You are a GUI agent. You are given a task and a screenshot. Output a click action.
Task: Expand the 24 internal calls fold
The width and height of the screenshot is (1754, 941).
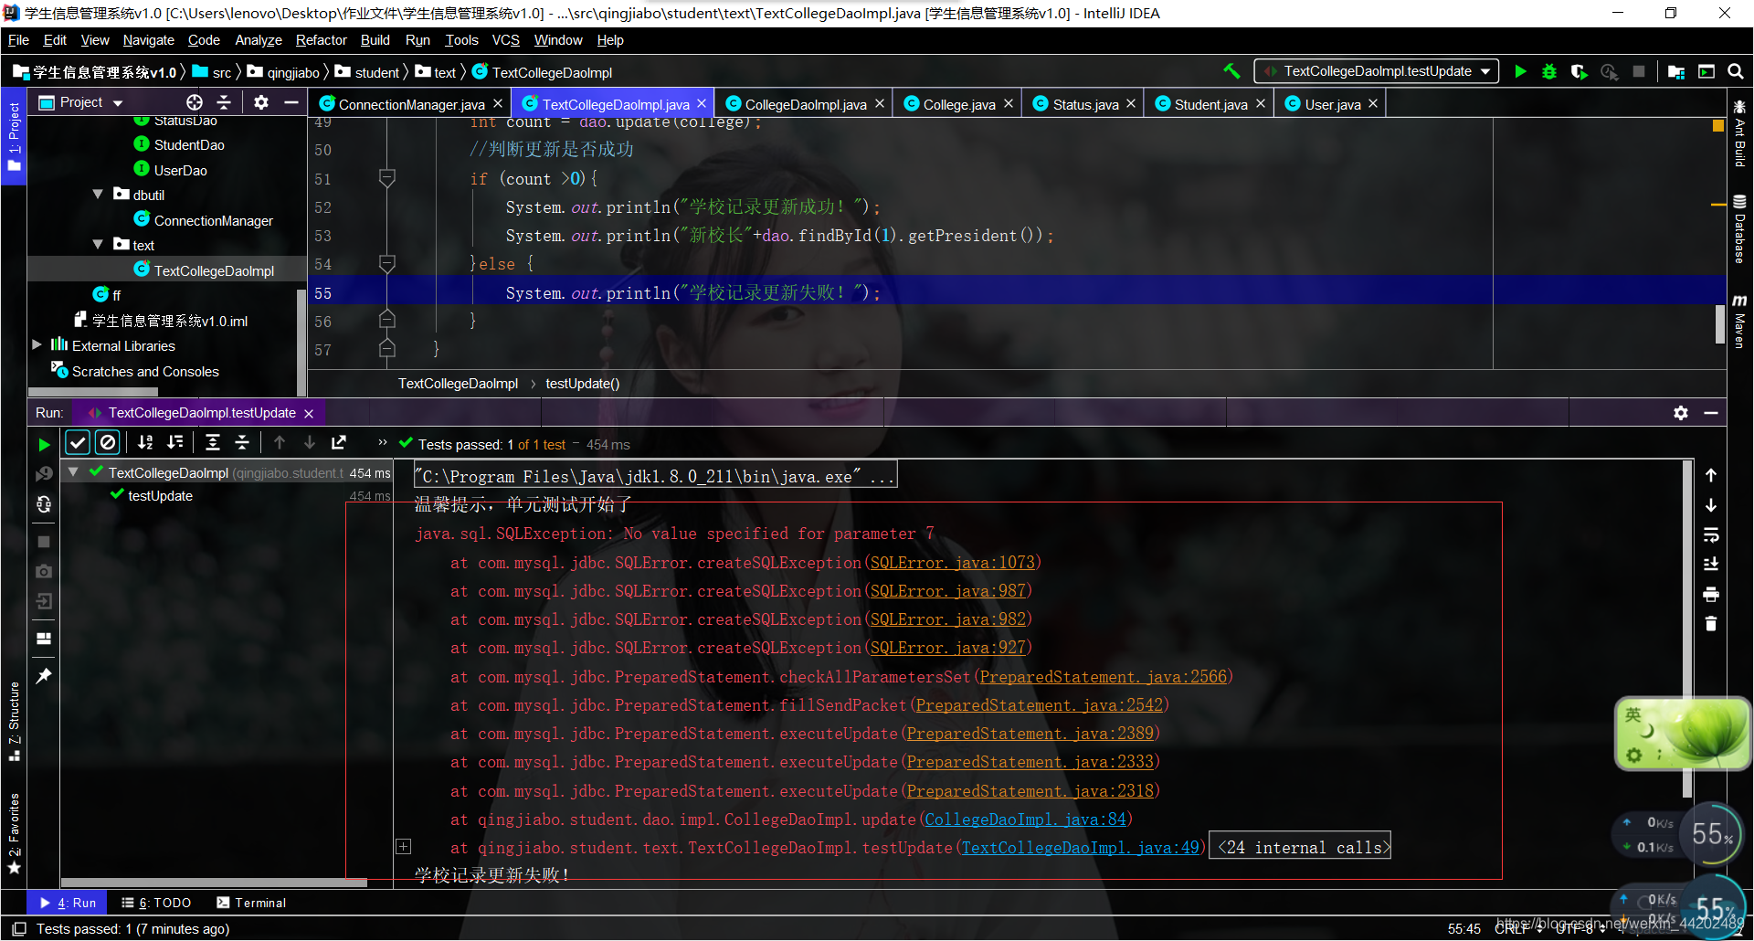(x=1300, y=847)
